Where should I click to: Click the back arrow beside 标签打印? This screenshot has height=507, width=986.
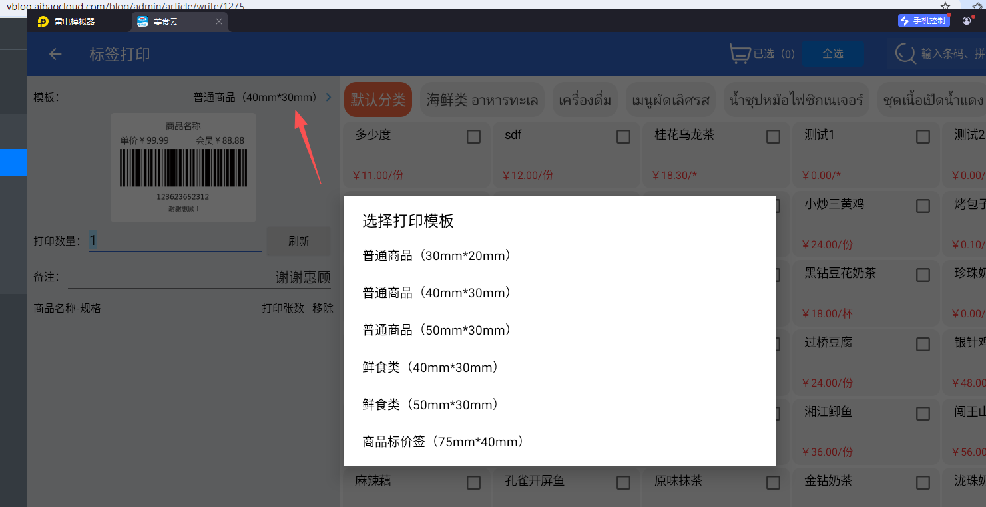[55, 54]
